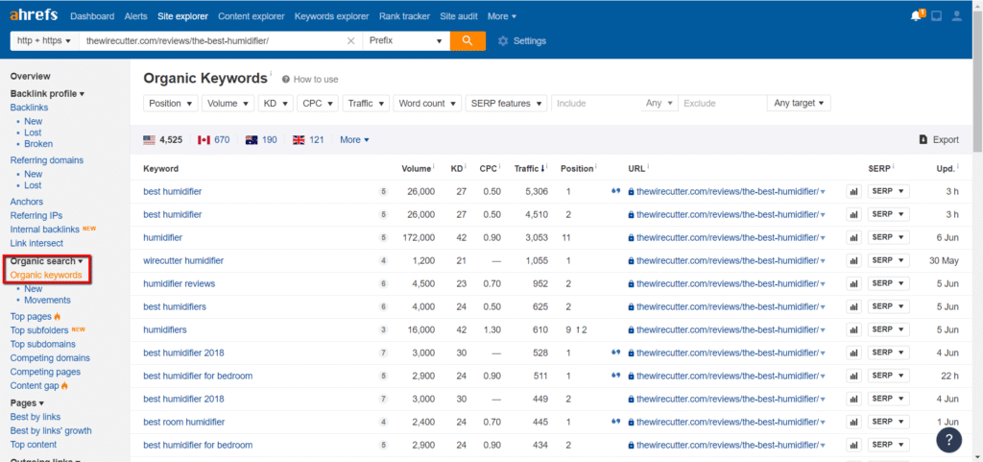Click the SERP features badge 4 for 'wirecutter humidifier'
The width and height of the screenshot is (983, 462).
(x=384, y=261)
